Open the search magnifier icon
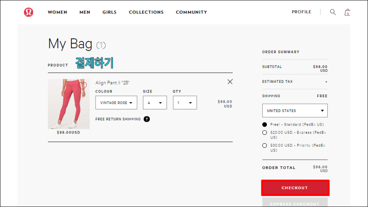Screen dimensions: 368x207 click(x=333, y=12)
